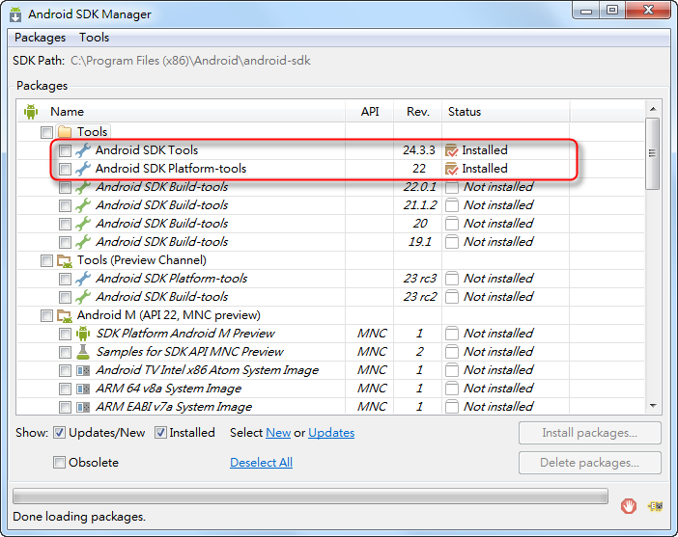Click the red stop hand icon in status bar
The image size is (678, 537).
click(629, 505)
